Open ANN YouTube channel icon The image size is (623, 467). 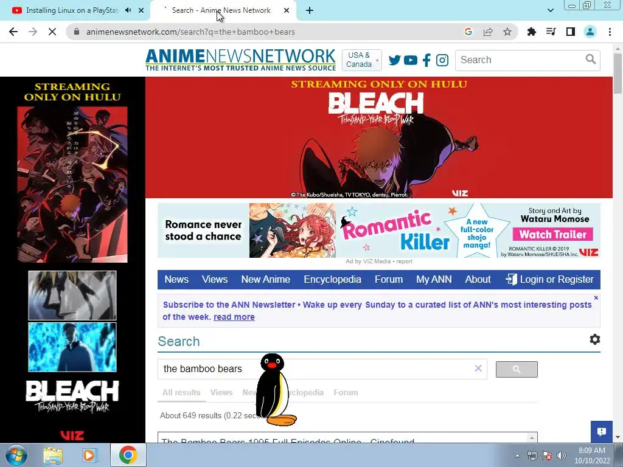tap(411, 60)
